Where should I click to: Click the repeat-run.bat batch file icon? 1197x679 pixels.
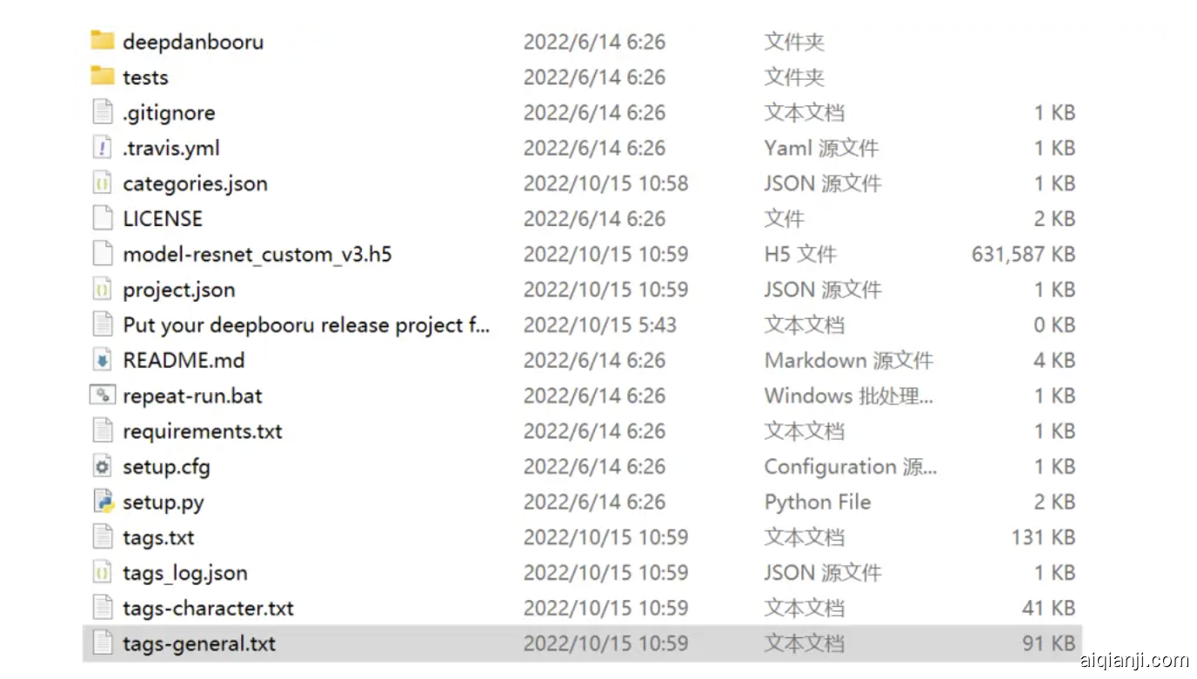tap(103, 396)
